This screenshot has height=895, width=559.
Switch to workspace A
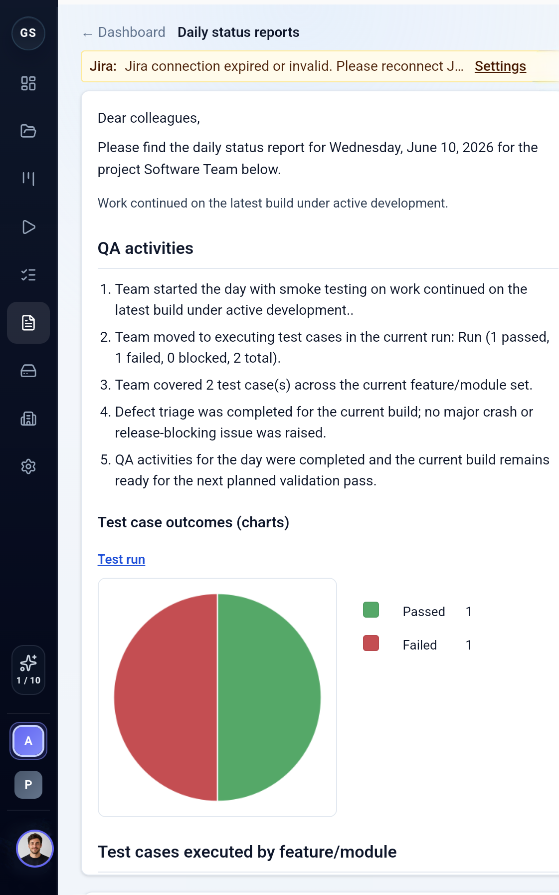pyautogui.click(x=28, y=741)
